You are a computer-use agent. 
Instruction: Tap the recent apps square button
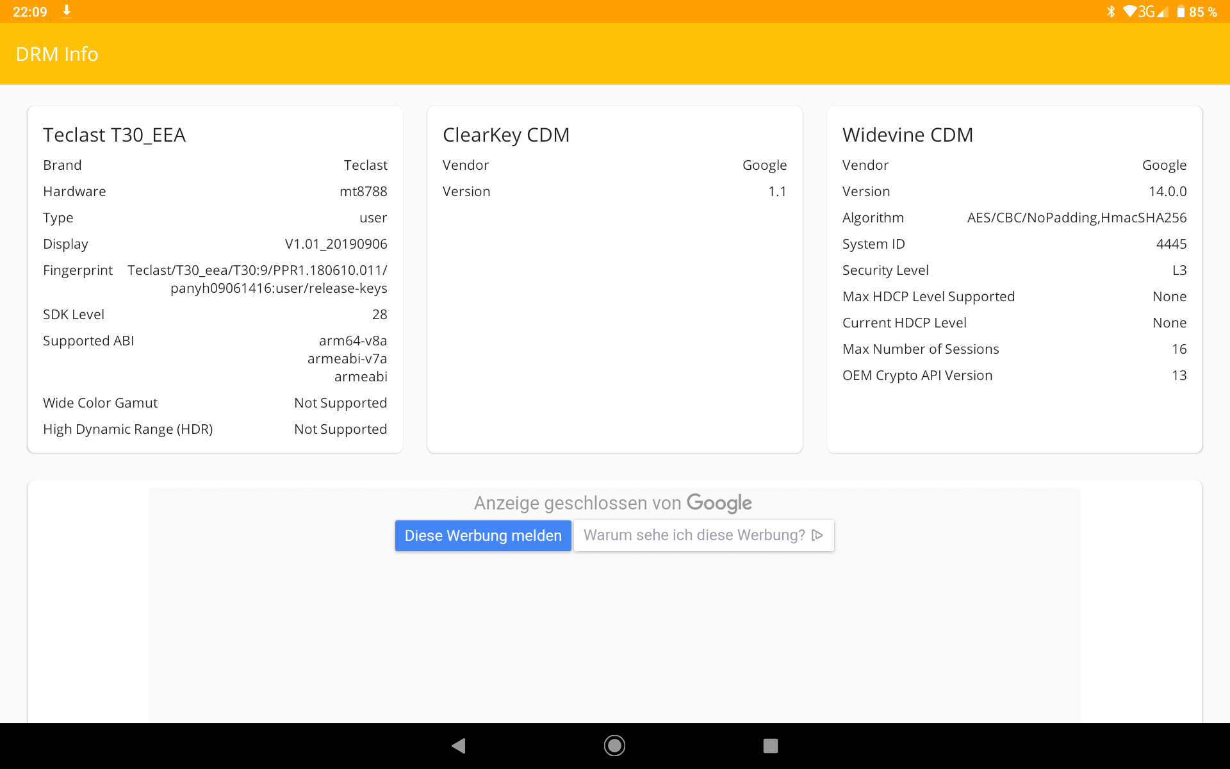click(771, 745)
